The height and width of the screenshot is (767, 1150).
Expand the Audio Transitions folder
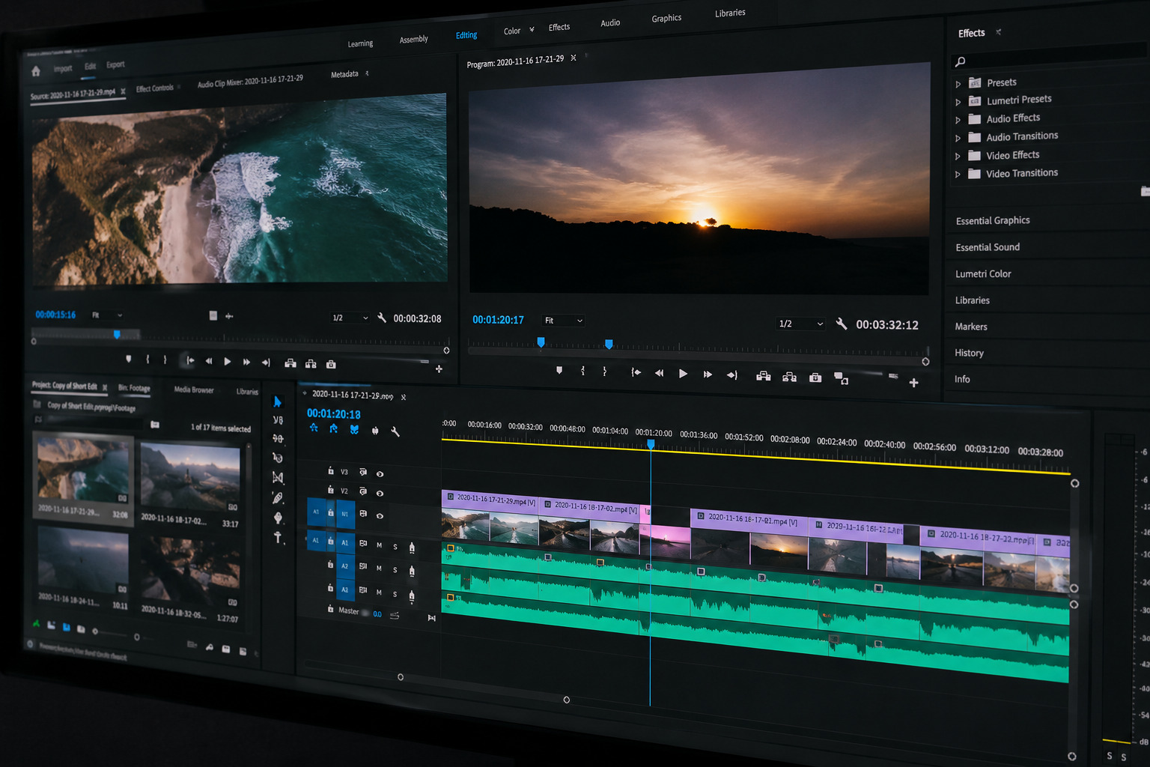[958, 139]
